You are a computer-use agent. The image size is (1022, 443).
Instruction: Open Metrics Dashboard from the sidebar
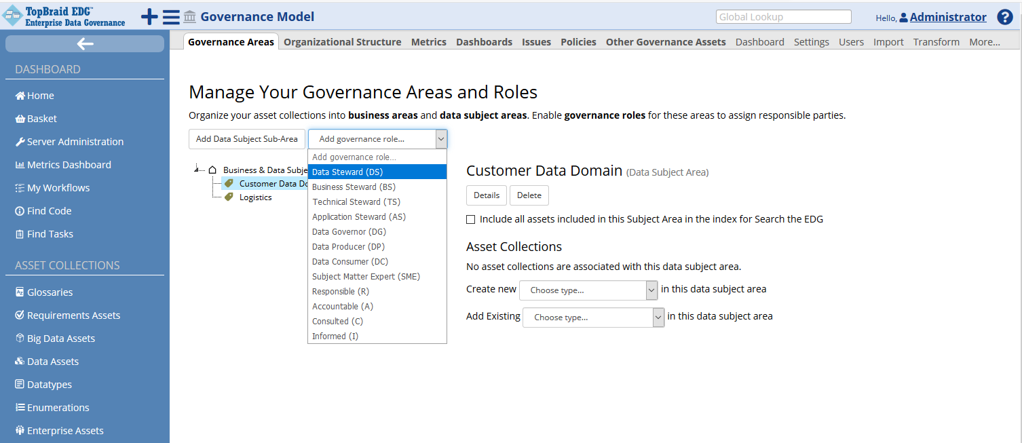point(68,164)
